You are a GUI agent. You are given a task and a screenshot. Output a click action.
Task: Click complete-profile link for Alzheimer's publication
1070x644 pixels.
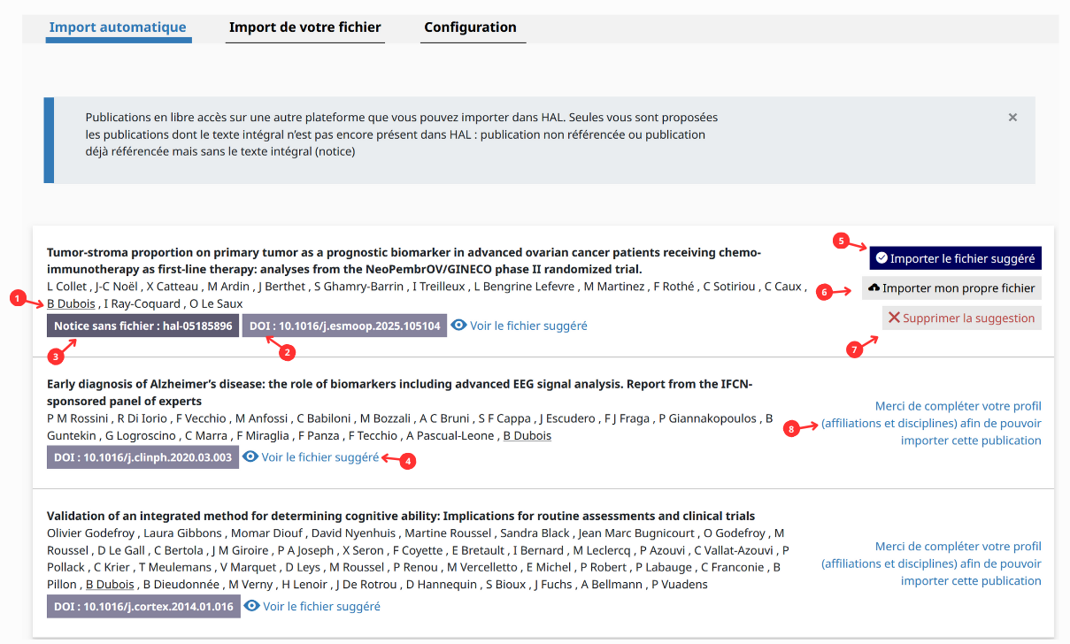(930, 423)
